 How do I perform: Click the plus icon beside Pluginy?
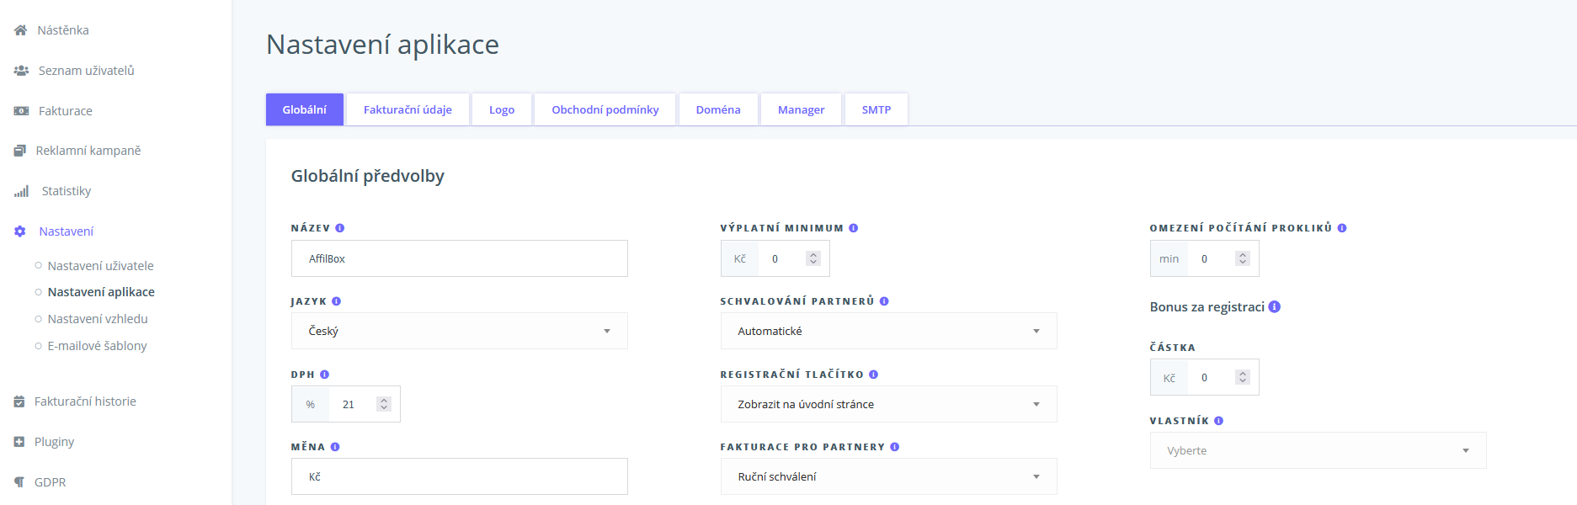19,442
